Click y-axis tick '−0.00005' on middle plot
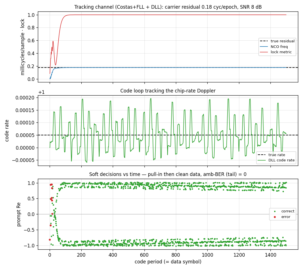The image size is (303, 269). [24, 160]
